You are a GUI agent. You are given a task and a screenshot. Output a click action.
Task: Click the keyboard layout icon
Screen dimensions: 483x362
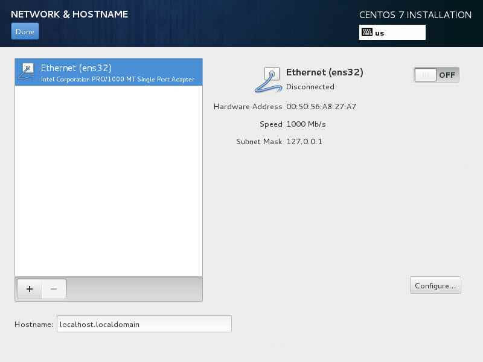[x=367, y=33]
